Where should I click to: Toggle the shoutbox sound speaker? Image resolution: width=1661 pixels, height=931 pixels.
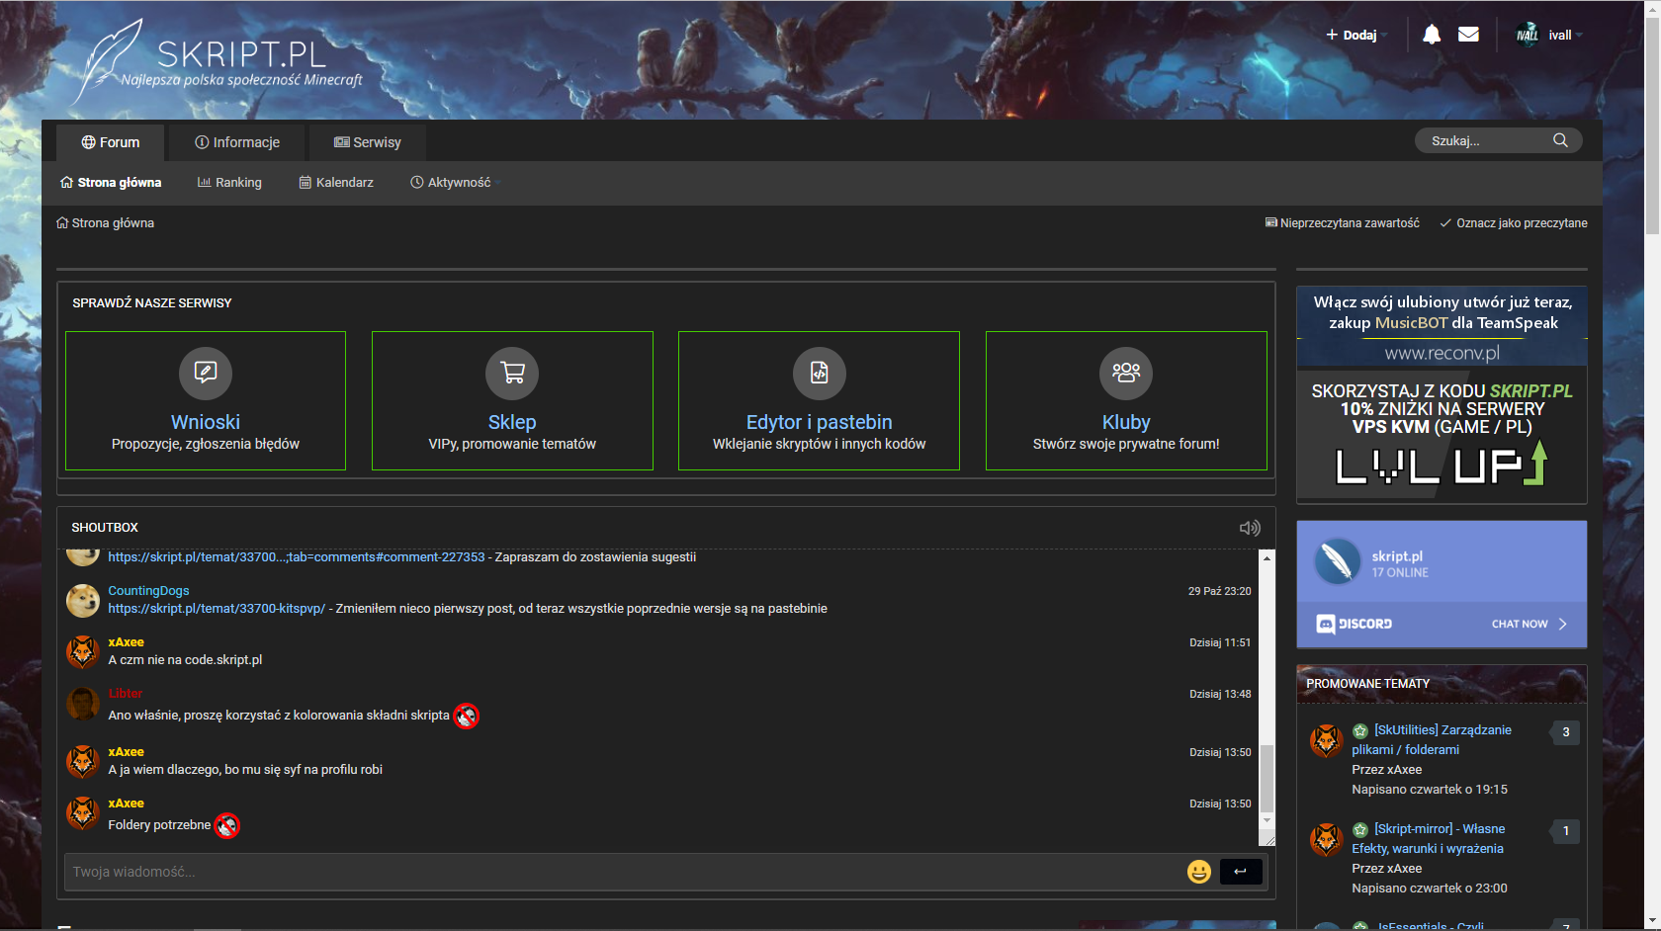pyautogui.click(x=1250, y=528)
